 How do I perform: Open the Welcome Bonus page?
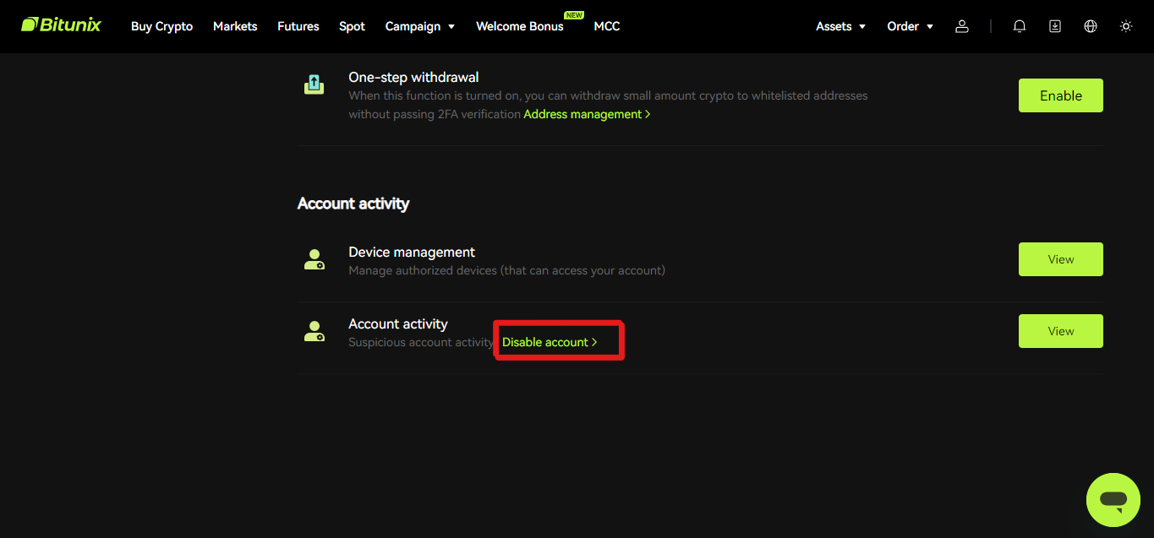tap(519, 26)
